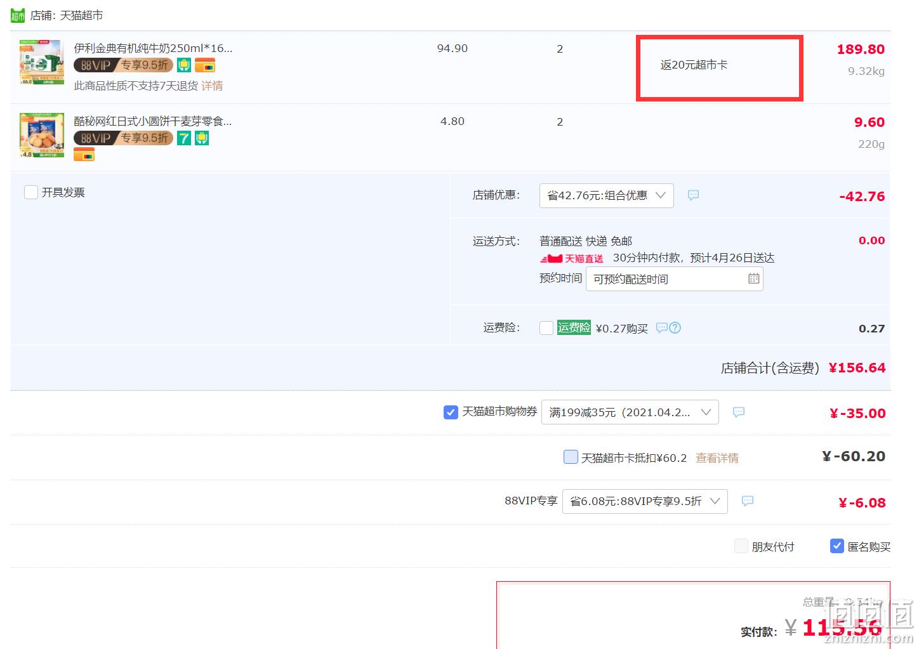
Task: Click the supermarket card deduction ¥-60.20
Action: [x=854, y=457]
